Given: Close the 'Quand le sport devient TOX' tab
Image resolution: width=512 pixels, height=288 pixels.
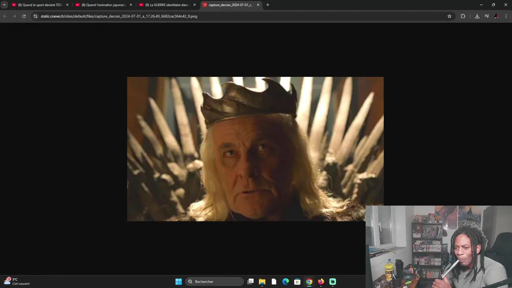Looking at the screenshot, I should click(x=67, y=5).
